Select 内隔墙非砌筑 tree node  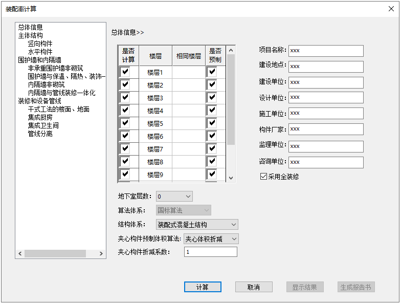pos(46,84)
